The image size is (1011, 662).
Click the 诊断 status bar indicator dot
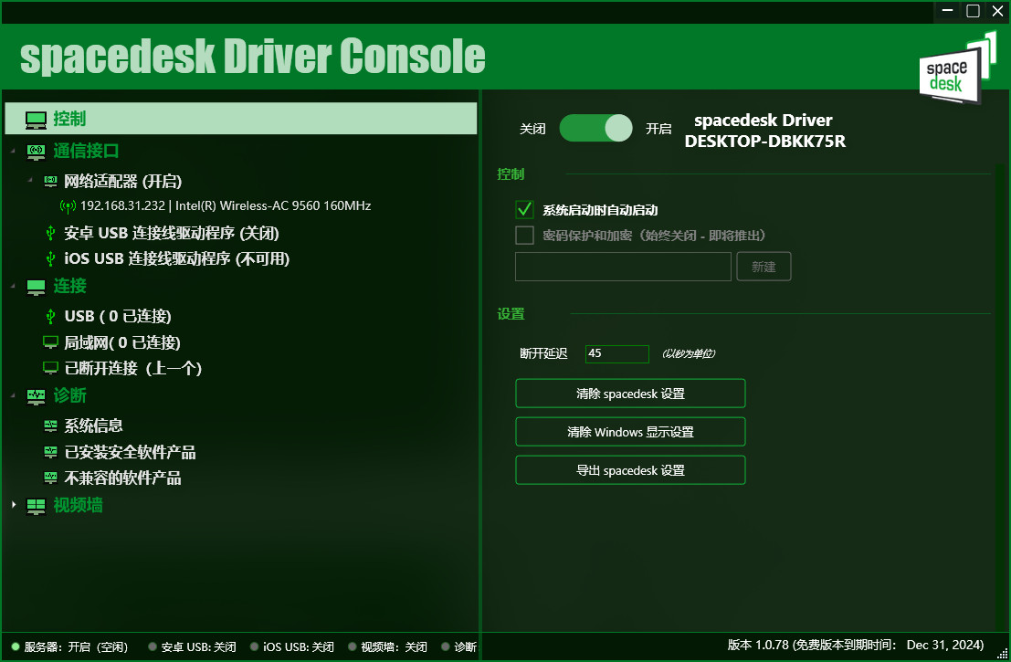coord(446,646)
